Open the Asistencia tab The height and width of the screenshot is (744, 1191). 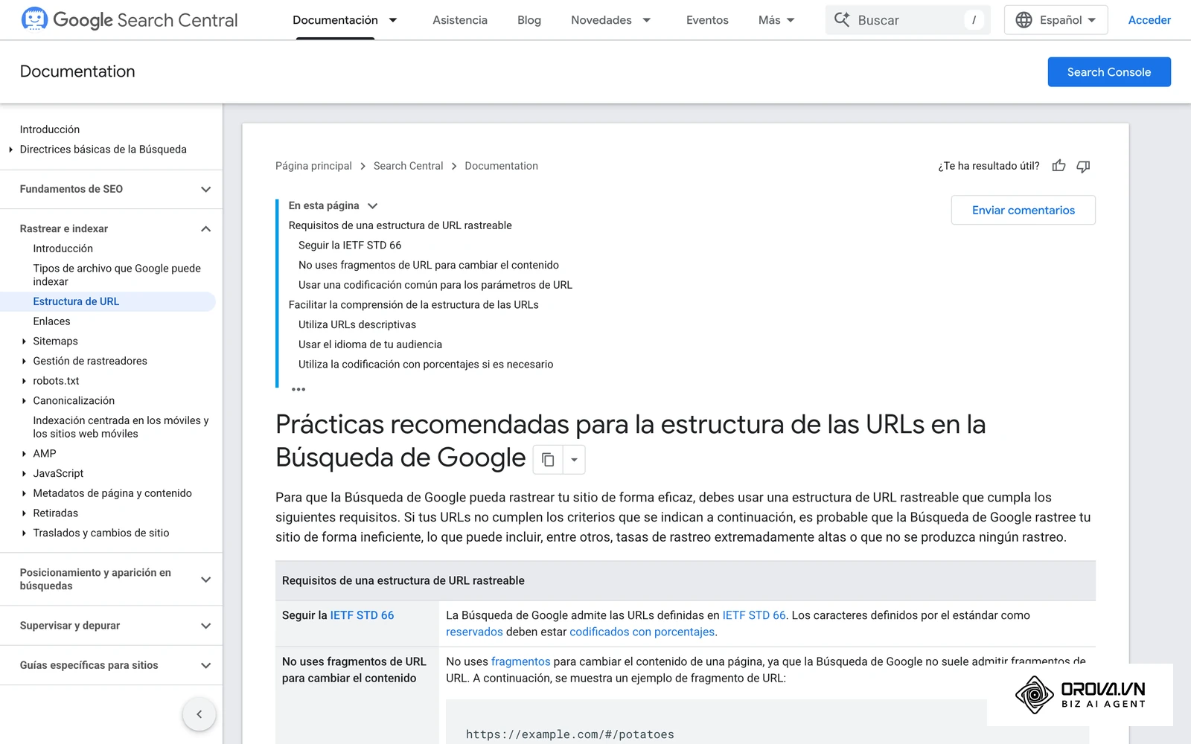click(460, 20)
